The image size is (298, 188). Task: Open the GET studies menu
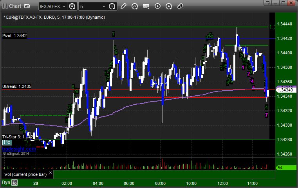[x=146, y=7]
